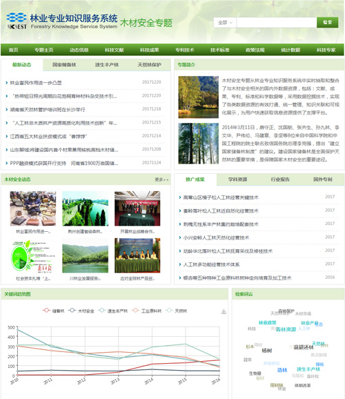Open result 秦岭落叶松人工林近自然化经营技术
This screenshot has width=345, height=399.
[221, 211]
